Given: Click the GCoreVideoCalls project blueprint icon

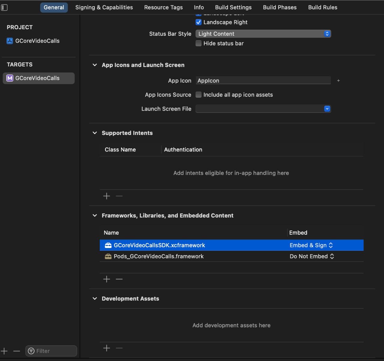Looking at the screenshot, I should 10,41.
